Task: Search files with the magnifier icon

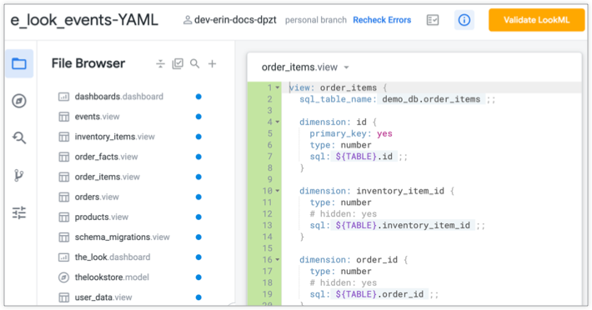Action: coord(195,63)
